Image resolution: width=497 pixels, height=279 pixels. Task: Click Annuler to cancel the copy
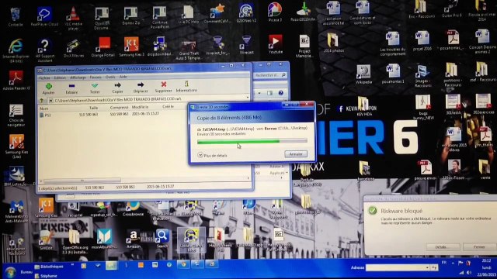296,154
